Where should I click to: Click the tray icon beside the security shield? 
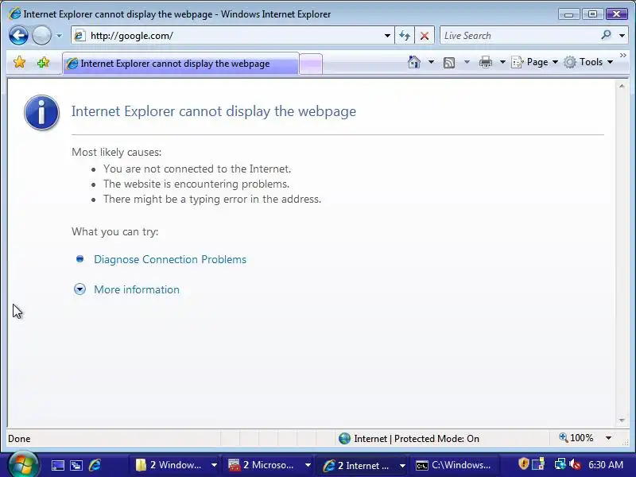pos(539,463)
